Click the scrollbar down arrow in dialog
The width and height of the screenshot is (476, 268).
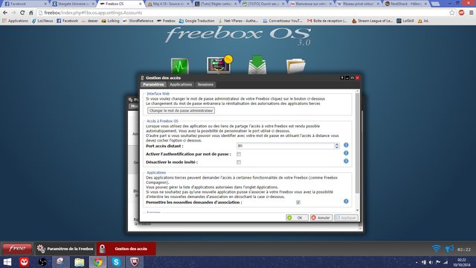pyautogui.click(x=357, y=210)
